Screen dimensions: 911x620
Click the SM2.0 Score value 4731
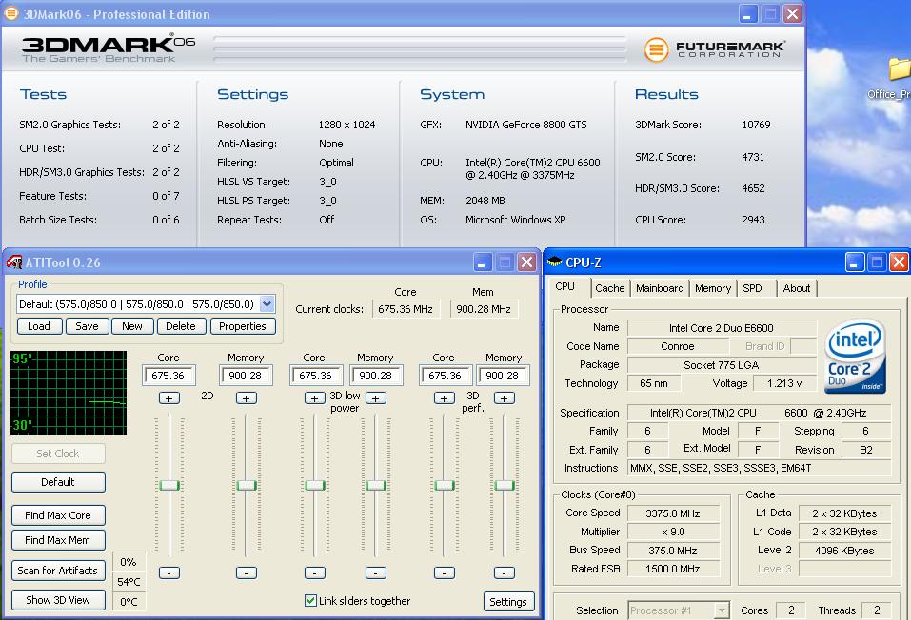point(754,157)
